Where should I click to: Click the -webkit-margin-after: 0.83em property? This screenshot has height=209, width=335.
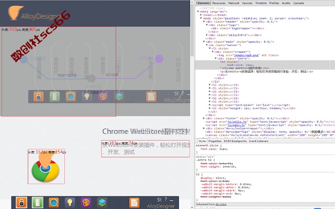click(x=225, y=187)
